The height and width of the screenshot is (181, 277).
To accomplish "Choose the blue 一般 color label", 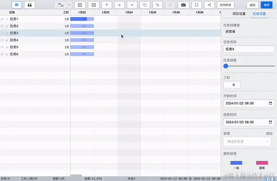I will click(x=236, y=163).
